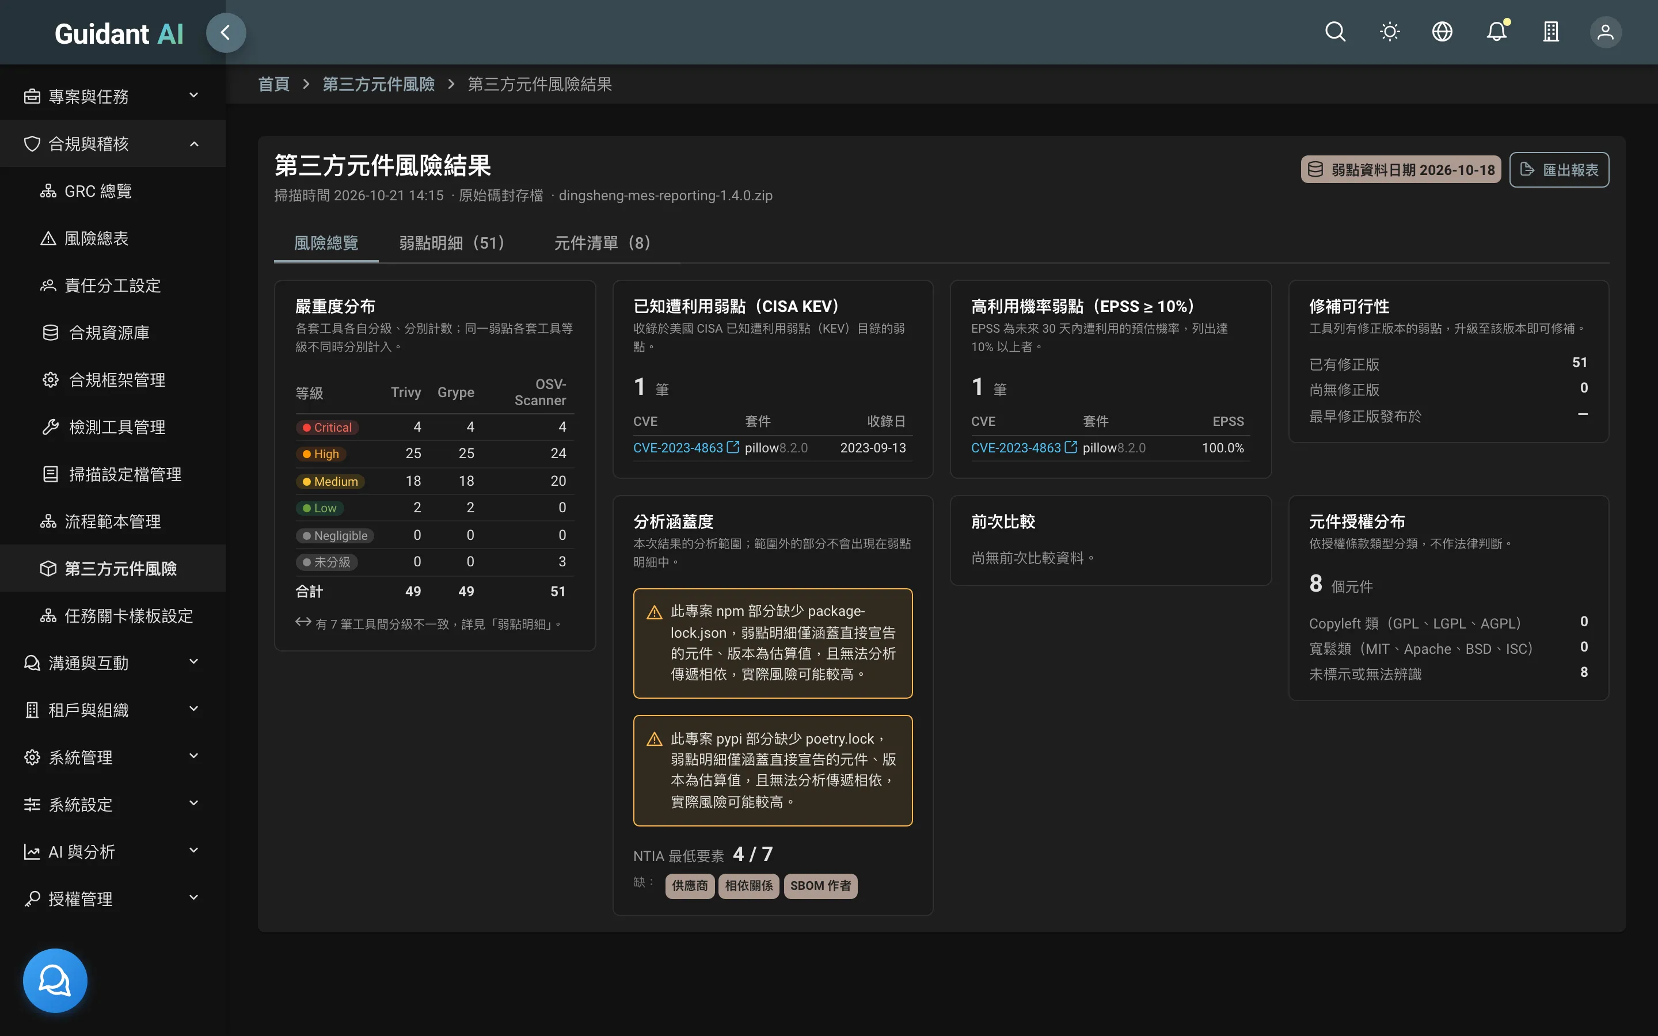1658x1036 pixels.
Task: Open 合規資源庫 sidebar item
Action: (113, 333)
